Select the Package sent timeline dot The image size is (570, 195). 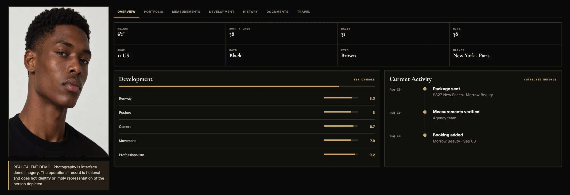pyautogui.click(x=425, y=89)
